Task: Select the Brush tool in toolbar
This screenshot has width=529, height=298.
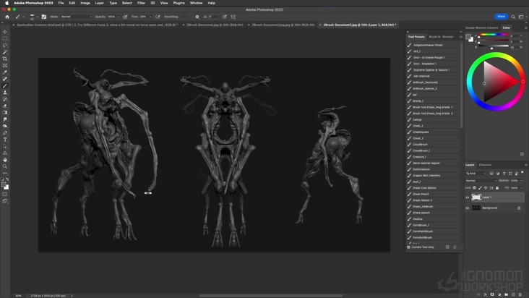Action: (x=5, y=85)
